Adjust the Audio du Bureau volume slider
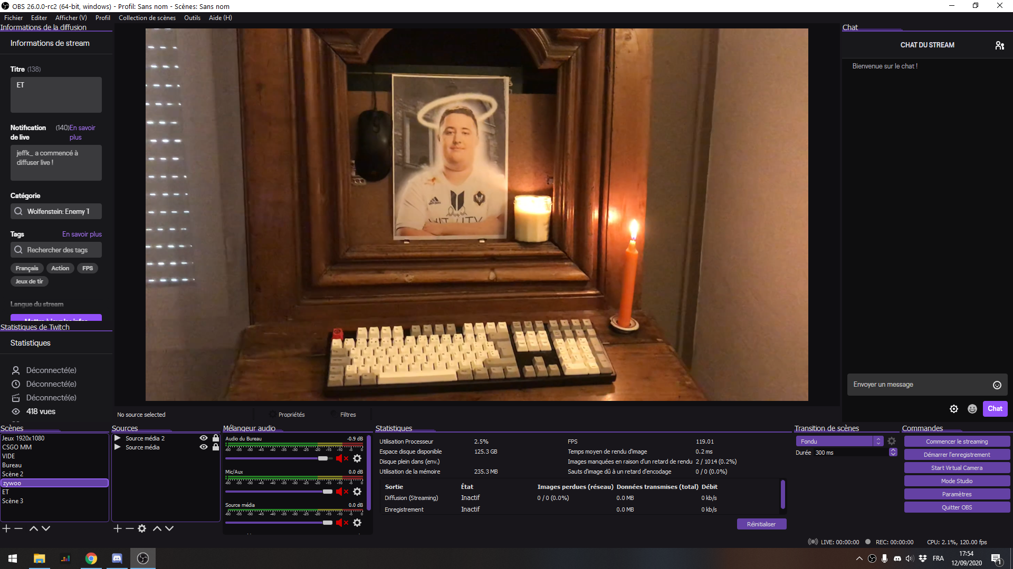Viewport: 1013px width, 569px height. click(x=322, y=458)
